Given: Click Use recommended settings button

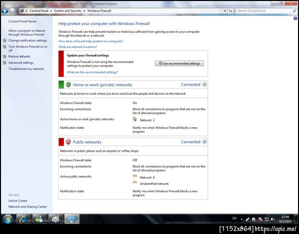Looking at the screenshot, I should (x=179, y=63).
